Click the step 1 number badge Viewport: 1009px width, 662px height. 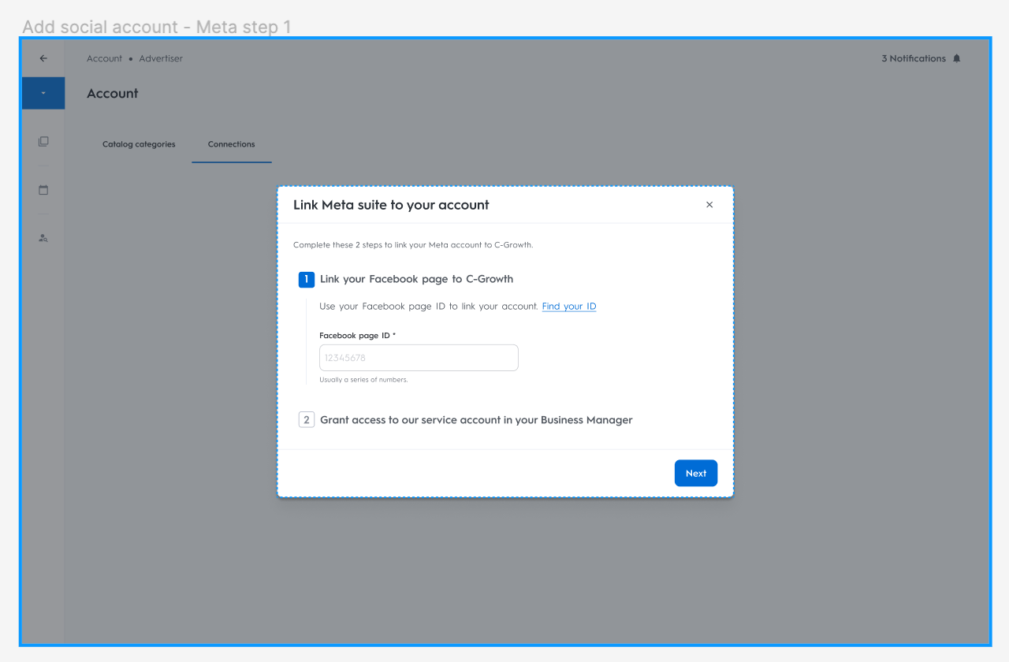307,280
